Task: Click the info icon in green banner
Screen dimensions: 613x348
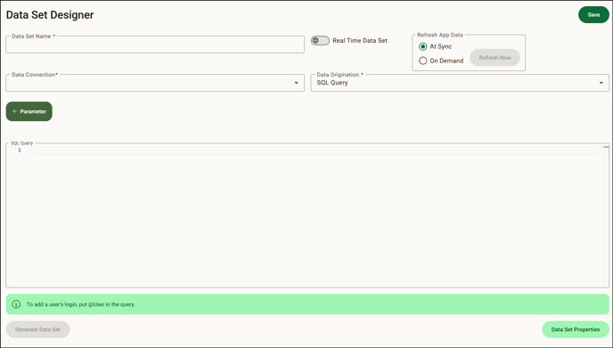Action: [x=16, y=304]
